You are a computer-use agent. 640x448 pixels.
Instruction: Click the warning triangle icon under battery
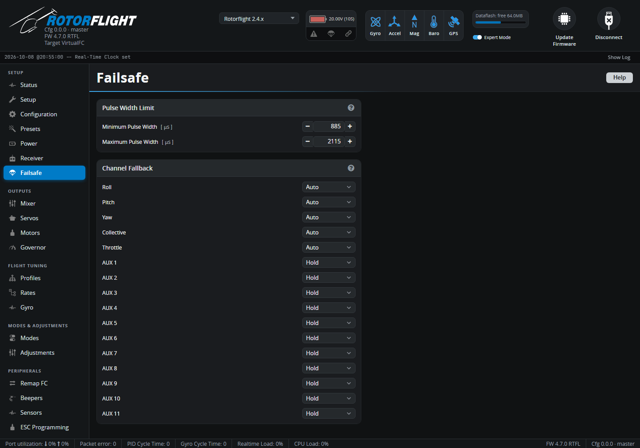pos(314,34)
